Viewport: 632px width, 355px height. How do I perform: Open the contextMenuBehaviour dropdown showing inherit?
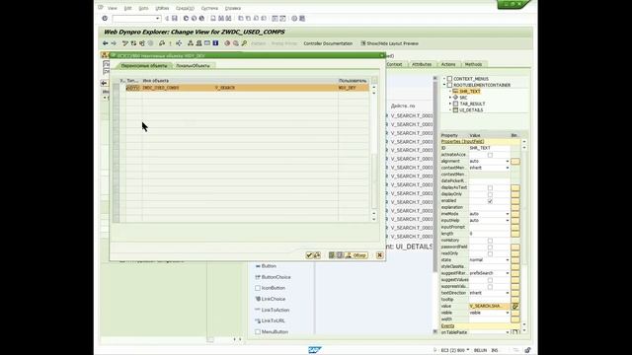coord(508,168)
